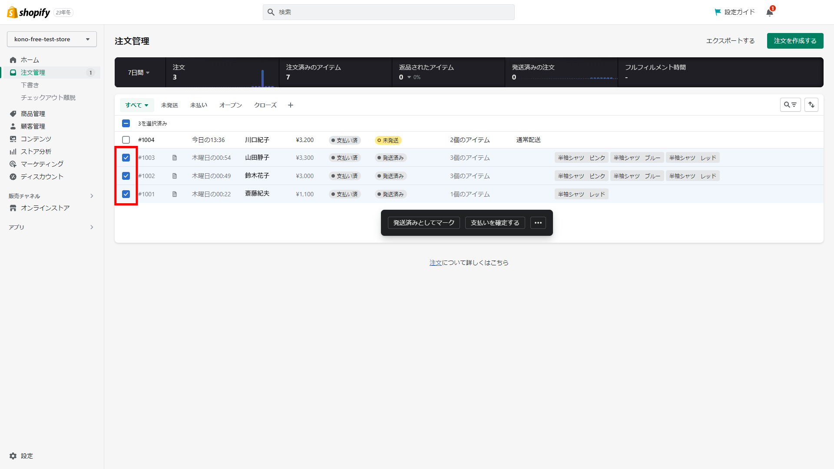Click the plus icon to add view
Screen dimensions: 834x469
(291, 105)
